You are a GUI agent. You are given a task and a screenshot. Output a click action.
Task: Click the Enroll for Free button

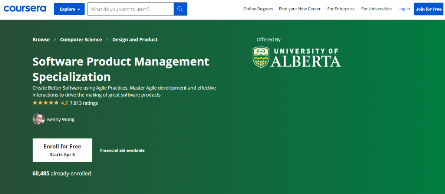62,150
